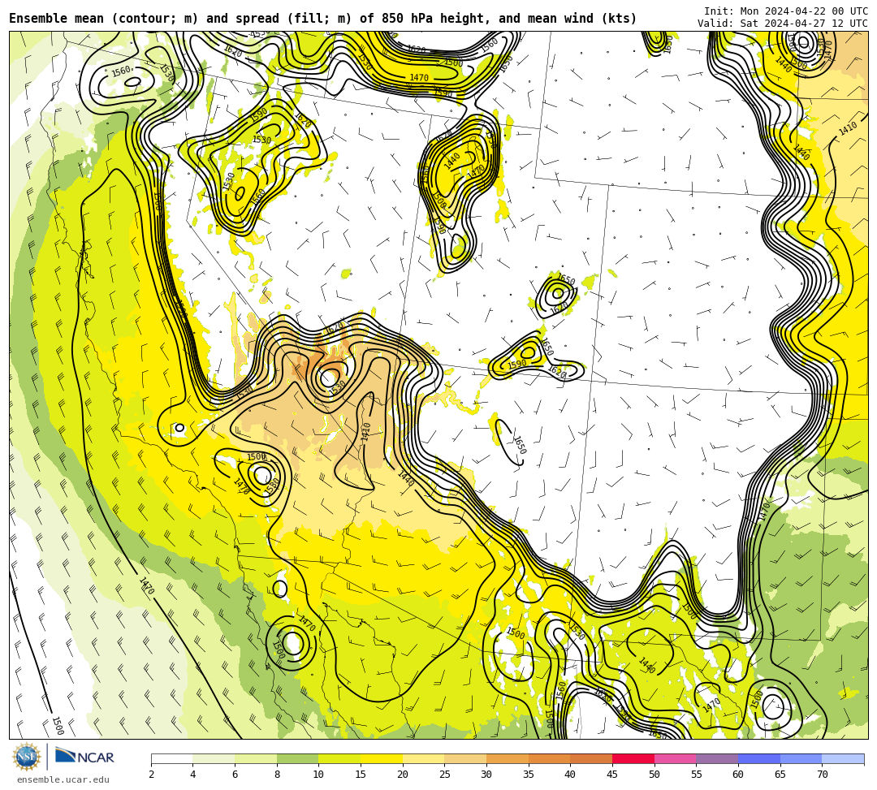
Task: Pick the red 45–50 m colorbar swatch
Action: (x=633, y=758)
